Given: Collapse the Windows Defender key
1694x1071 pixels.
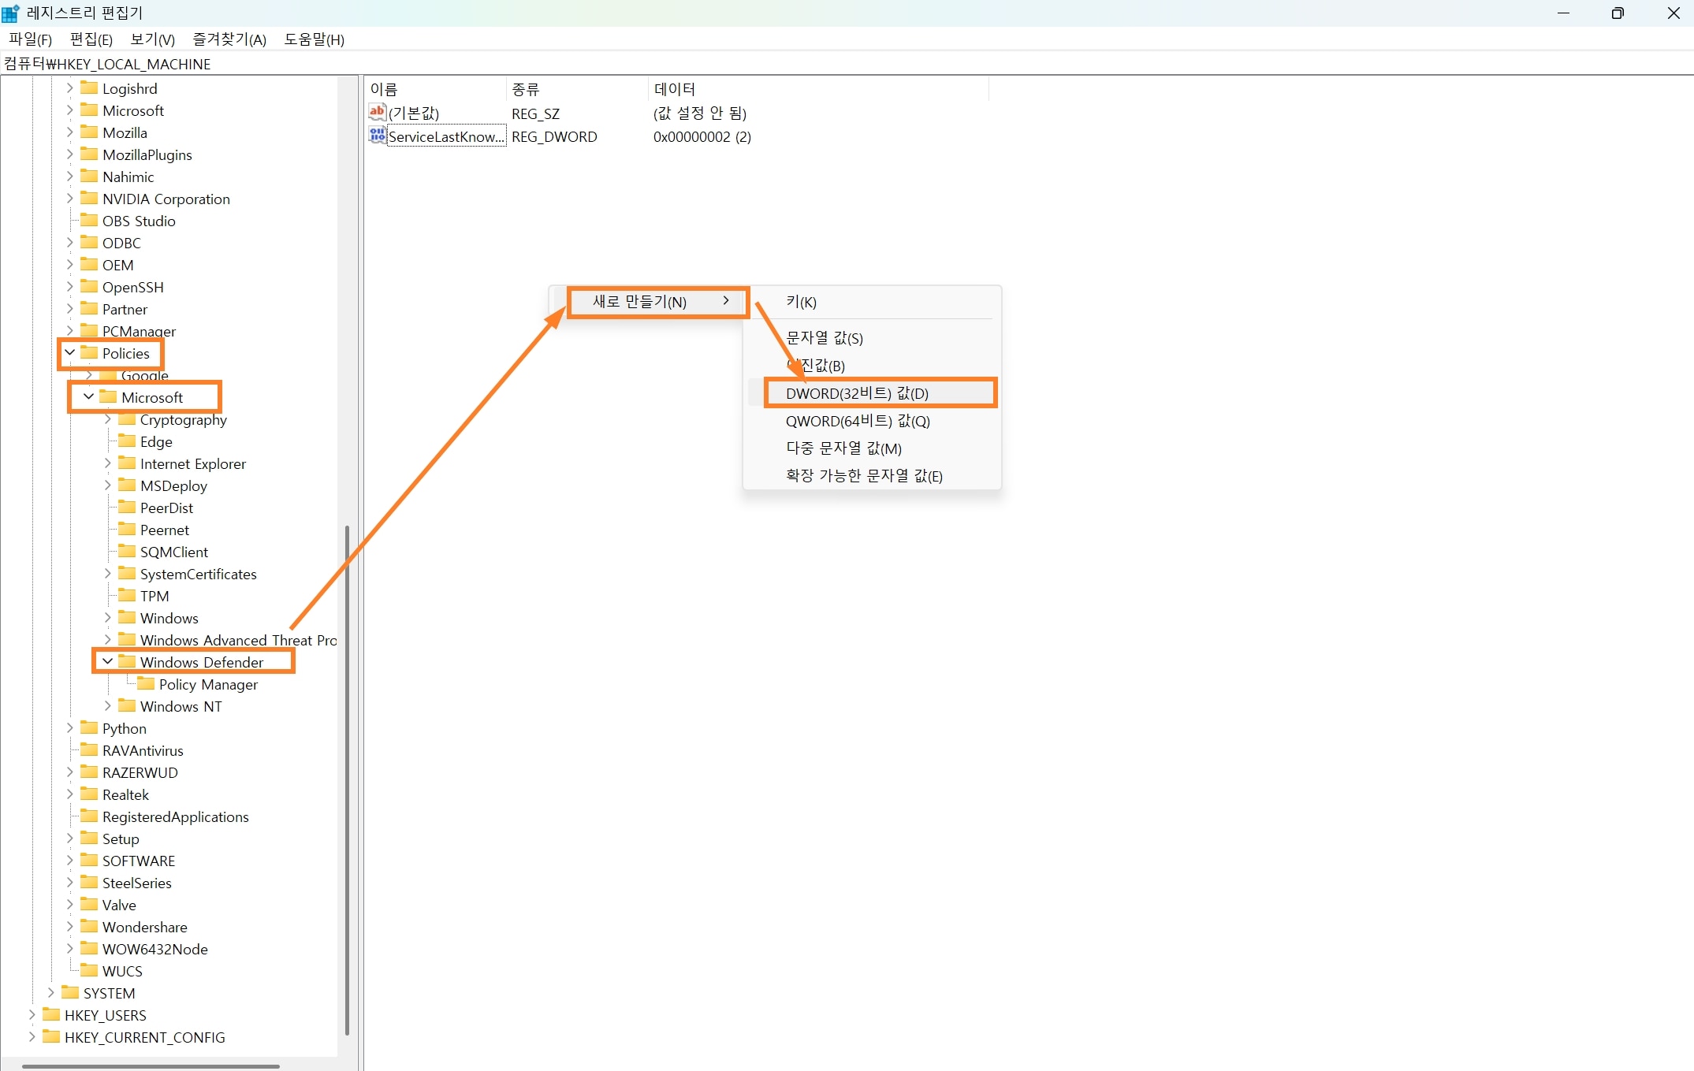Looking at the screenshot, I should pyautogui.click(x=107, y=661).
